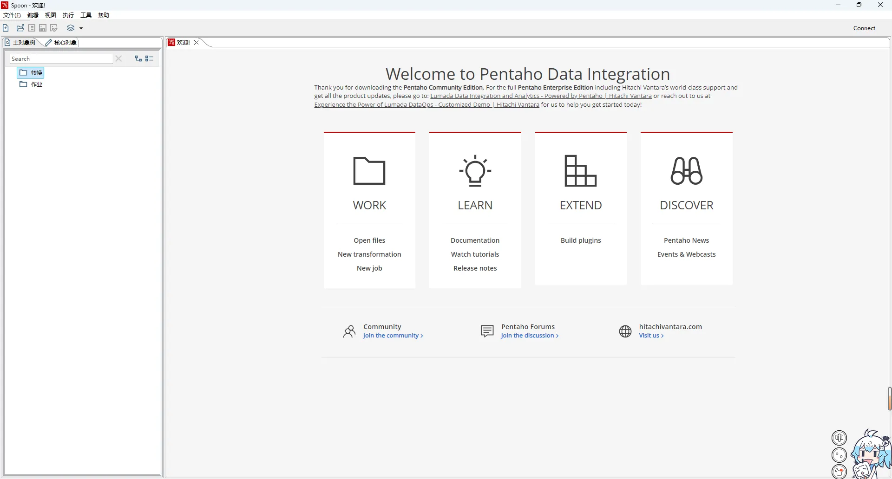The width and height of the screenshot is (892, 479).
Task: Click the open file toolbar icon
Action: 20,28
